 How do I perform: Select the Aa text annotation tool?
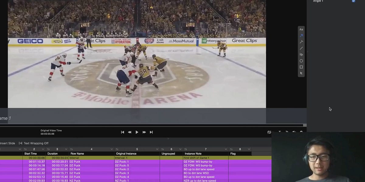tap(301, 29)
